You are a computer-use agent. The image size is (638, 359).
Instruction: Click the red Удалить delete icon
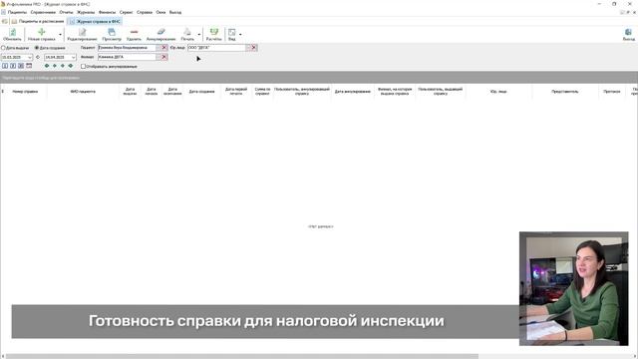tap(134, 32)
